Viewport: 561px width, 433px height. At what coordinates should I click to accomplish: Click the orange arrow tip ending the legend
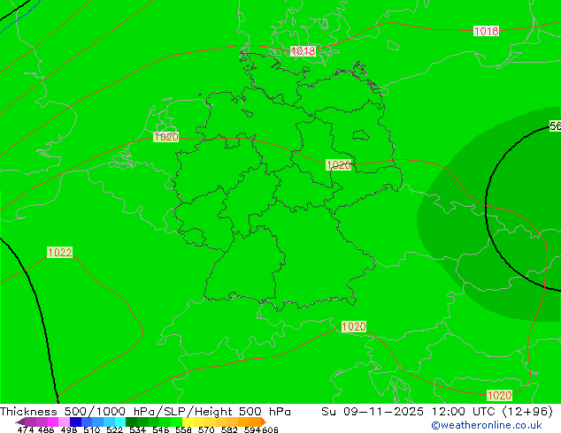[x=264, y=422]
